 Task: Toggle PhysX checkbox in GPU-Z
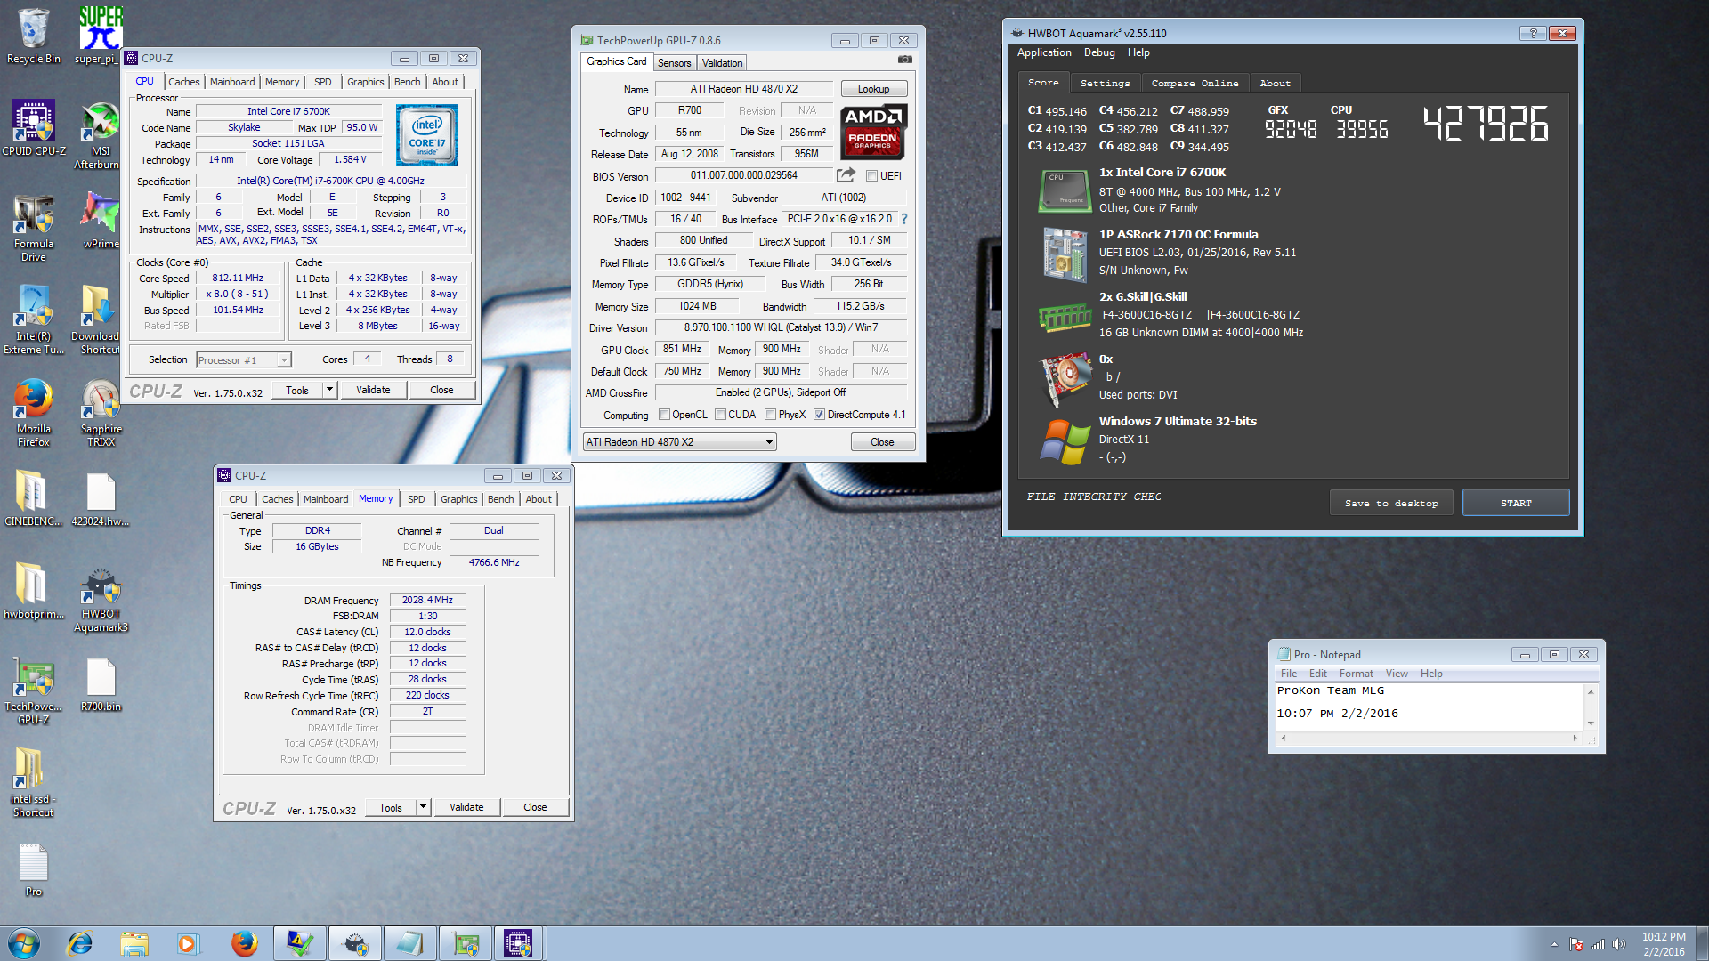(770, 415)
